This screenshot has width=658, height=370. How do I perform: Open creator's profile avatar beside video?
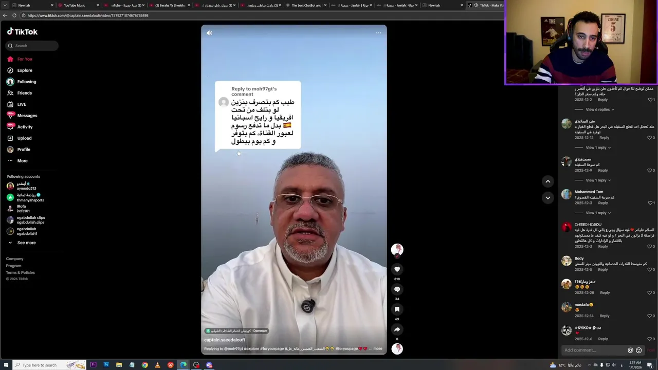tap(397, 250)
